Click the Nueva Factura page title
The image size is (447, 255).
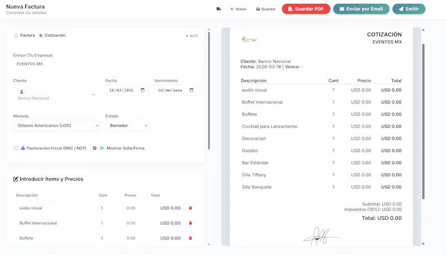click(x=25, y=7)
